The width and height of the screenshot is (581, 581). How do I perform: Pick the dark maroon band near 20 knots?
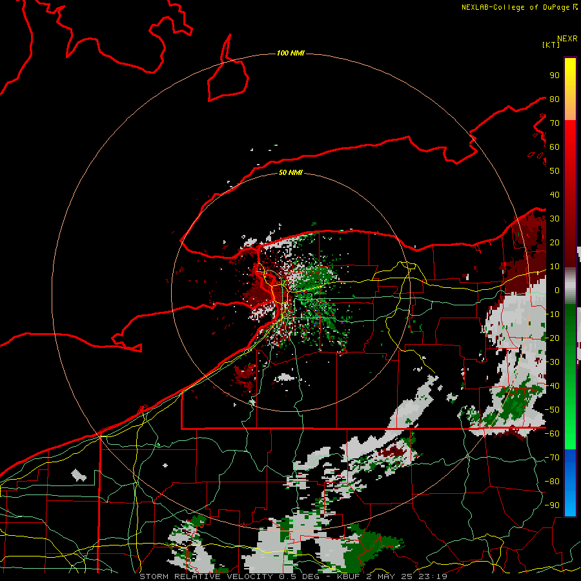(x=570, y=242)
